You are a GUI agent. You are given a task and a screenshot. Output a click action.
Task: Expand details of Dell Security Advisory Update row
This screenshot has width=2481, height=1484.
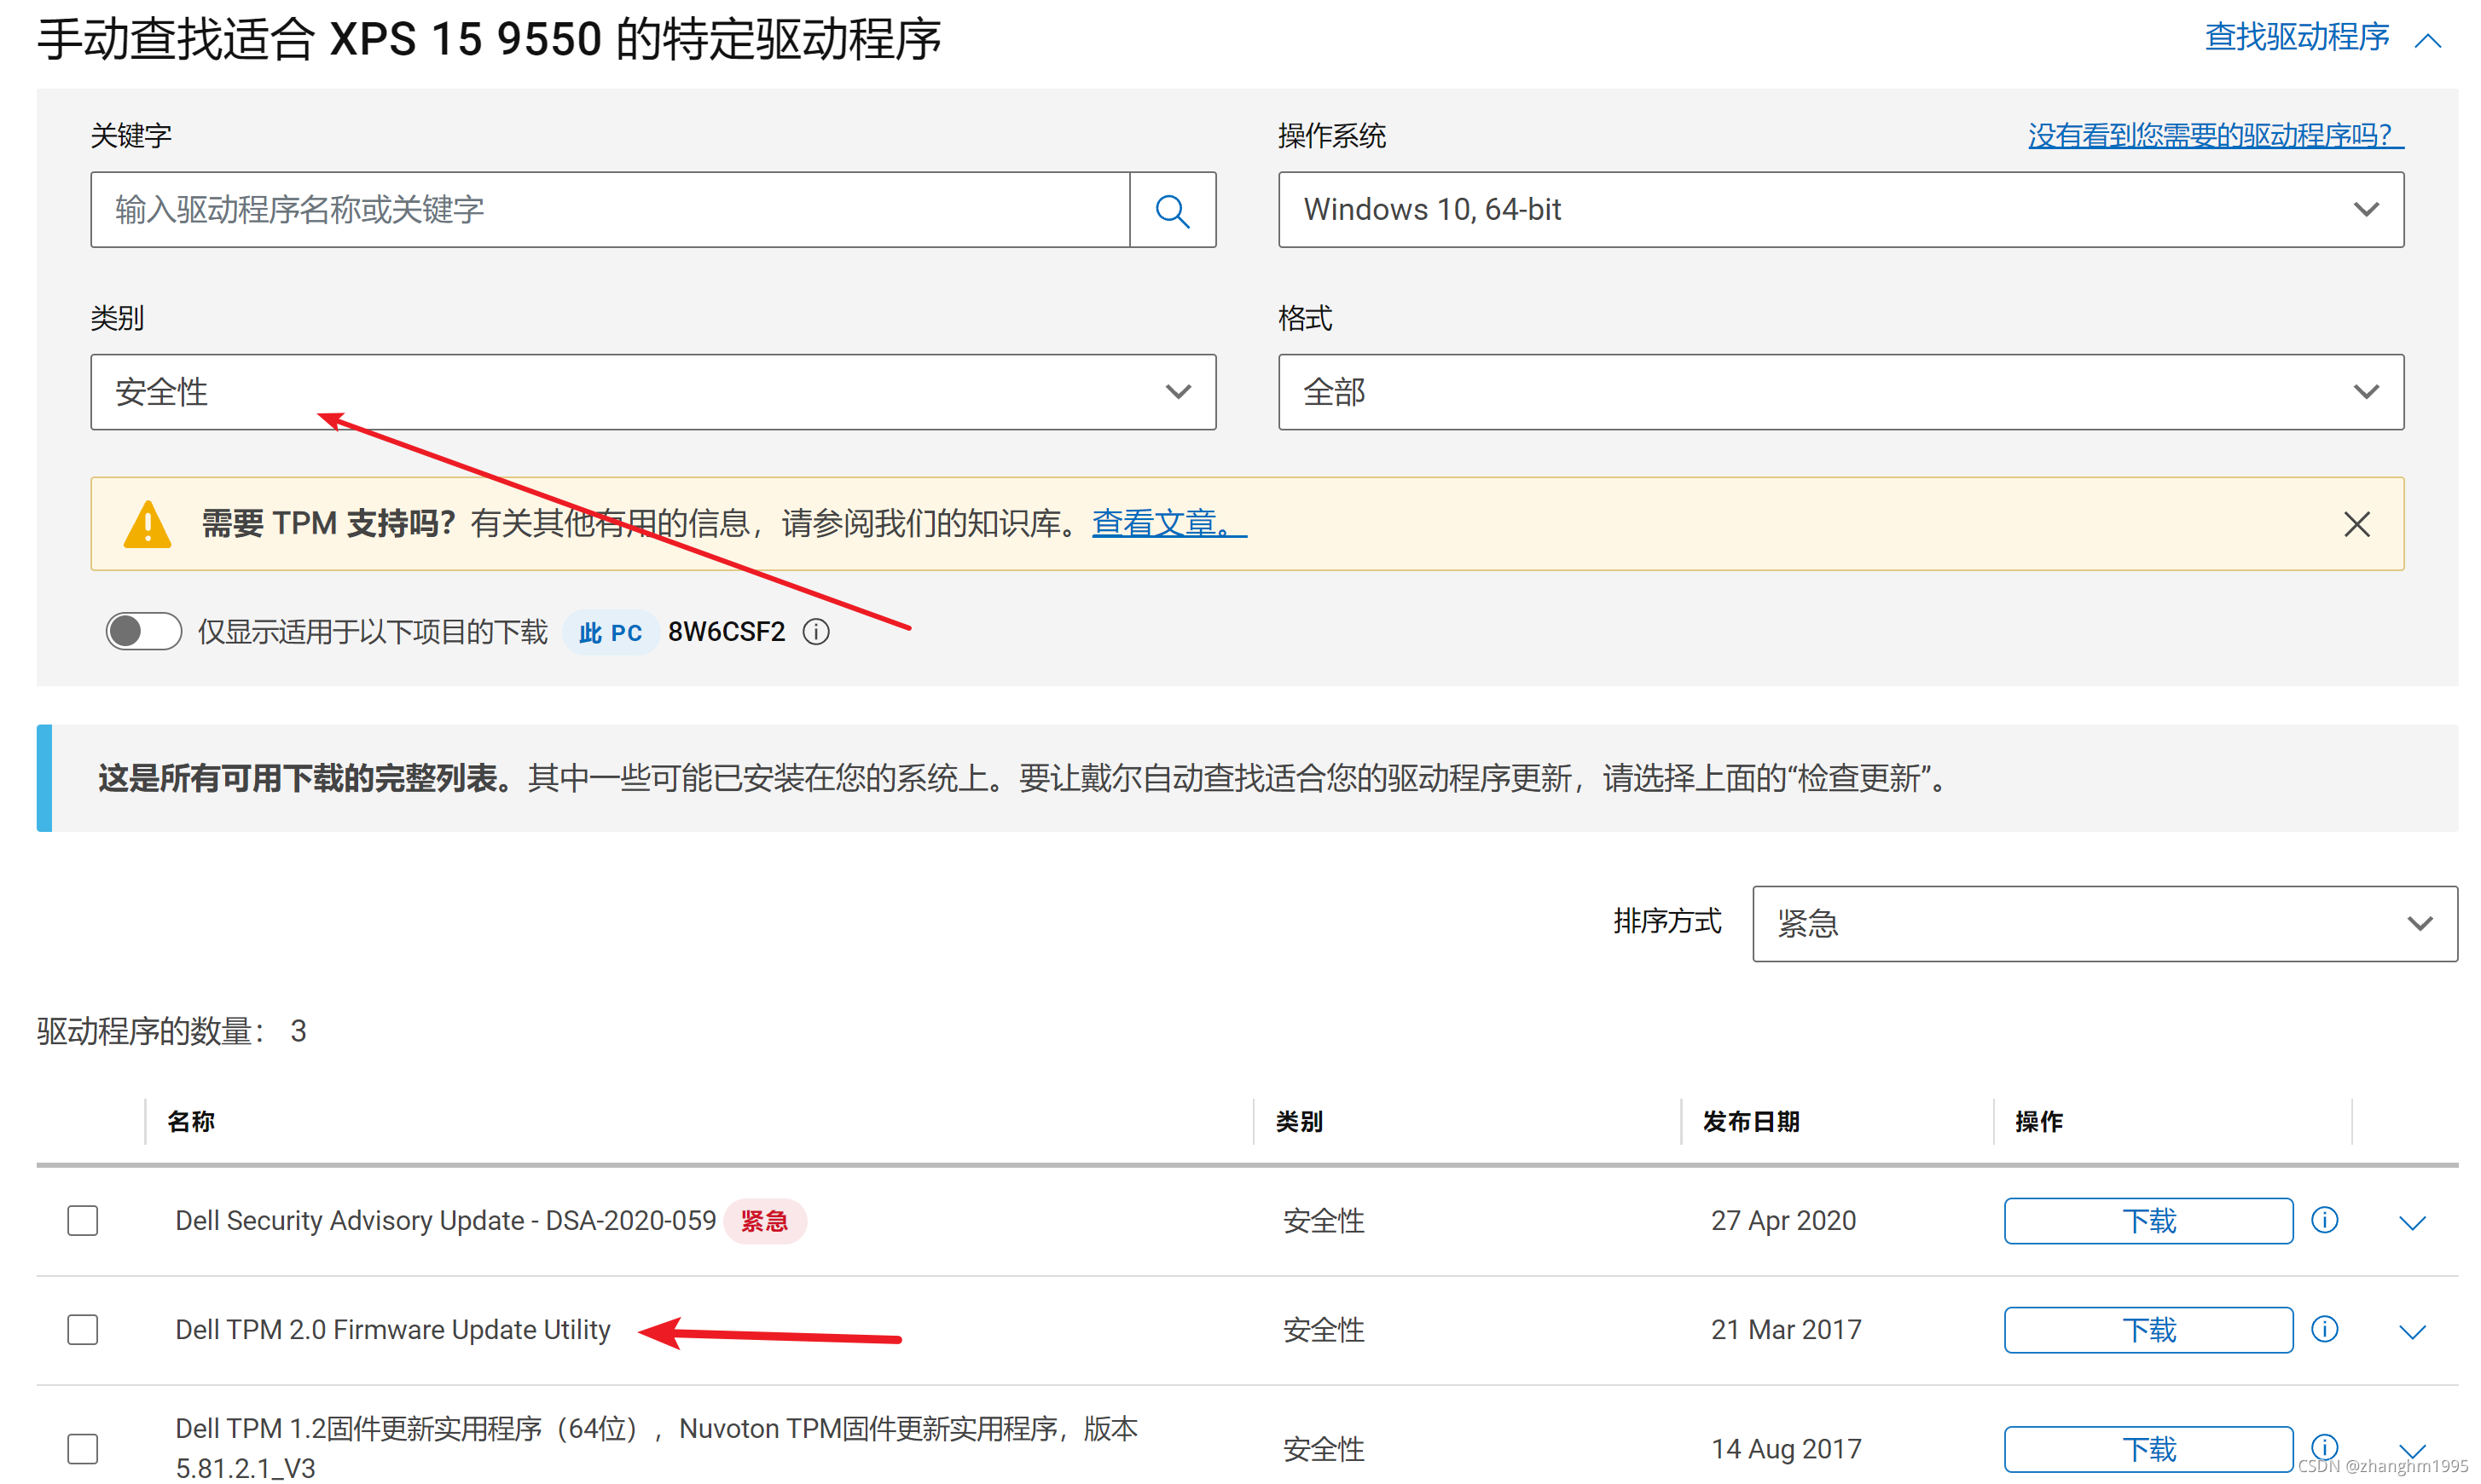click(2412, 1222)
